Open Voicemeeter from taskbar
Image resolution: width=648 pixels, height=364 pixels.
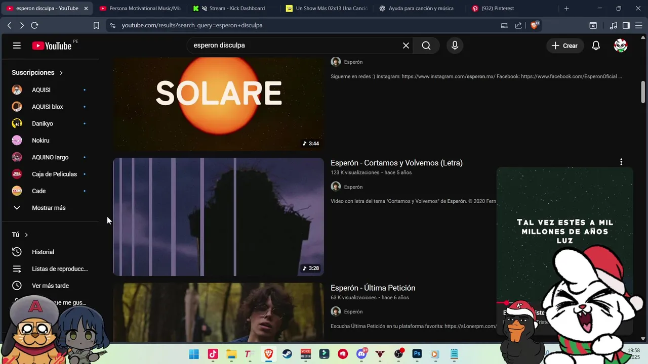pyautogui.click(x=306, y=354)
